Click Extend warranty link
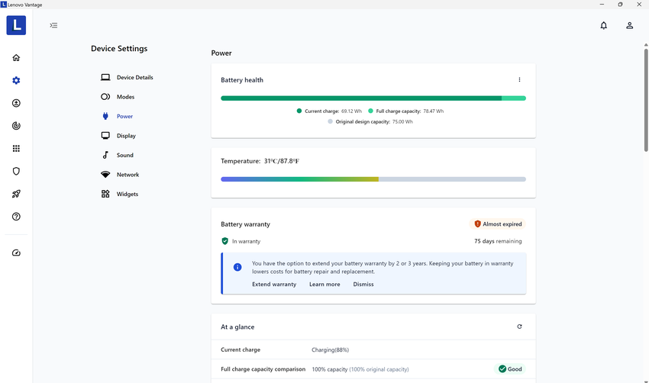The image size is (649, 383). pyautogui.click(x=274, y=285)
